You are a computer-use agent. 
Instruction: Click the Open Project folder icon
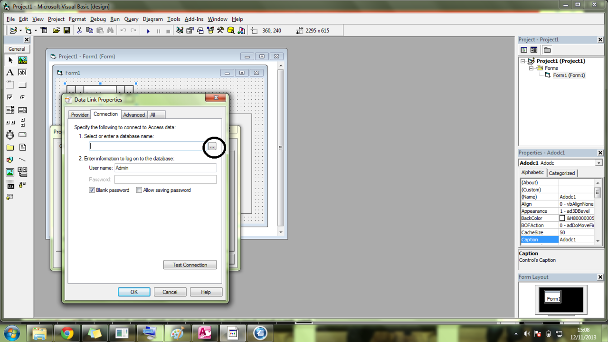pyautogui.click(x=56, y=30)
